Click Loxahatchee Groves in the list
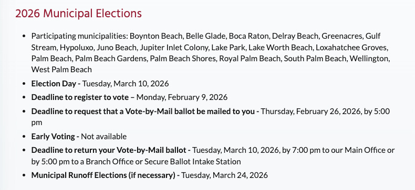 [352, 48]
